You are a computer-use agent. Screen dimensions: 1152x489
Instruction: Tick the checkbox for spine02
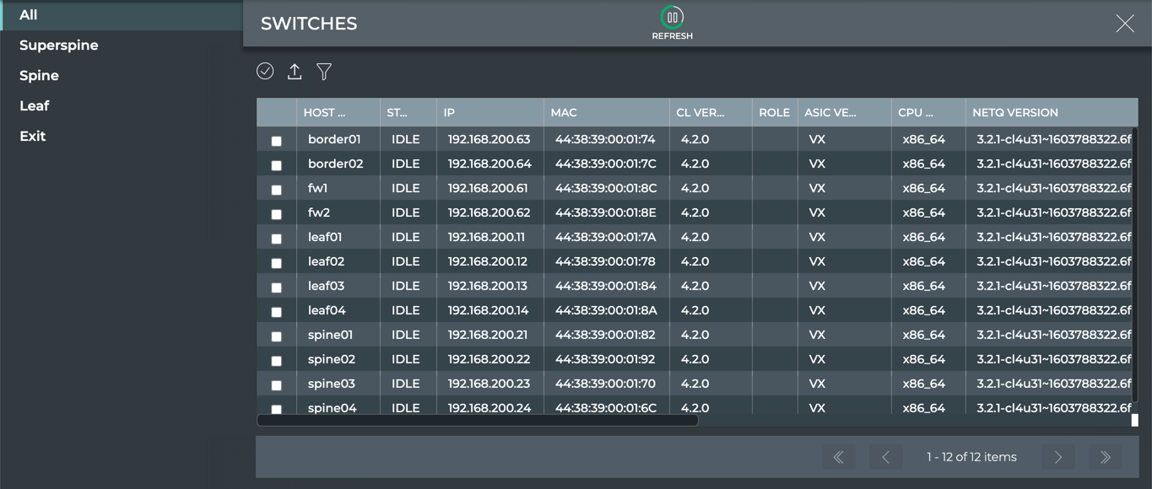point(276,361)
